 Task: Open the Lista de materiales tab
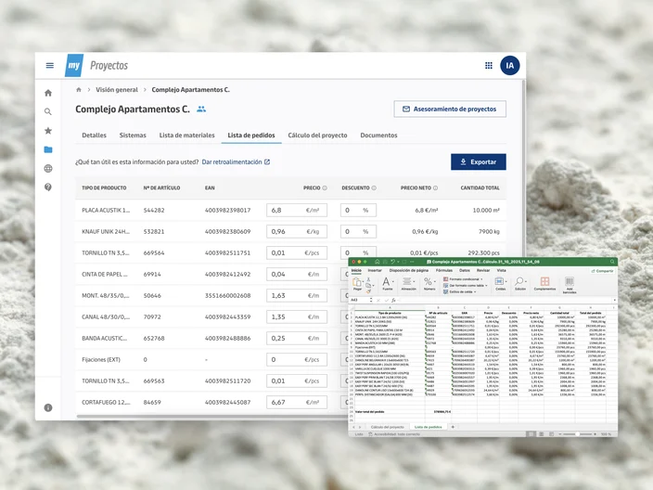tap(187, 135)
